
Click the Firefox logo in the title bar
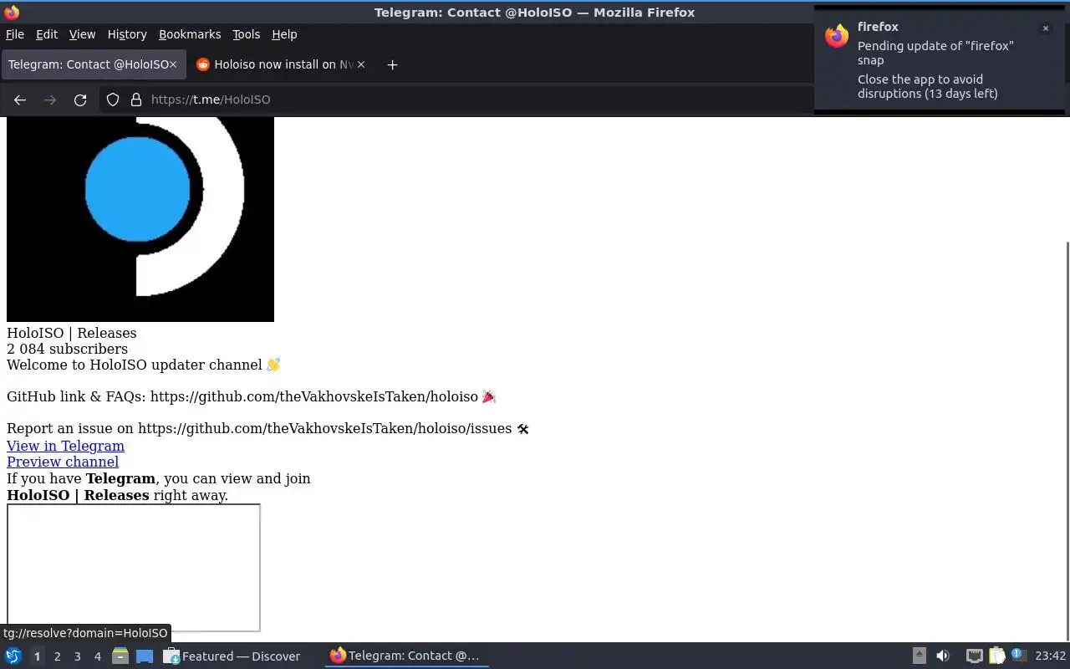(11, 12)
